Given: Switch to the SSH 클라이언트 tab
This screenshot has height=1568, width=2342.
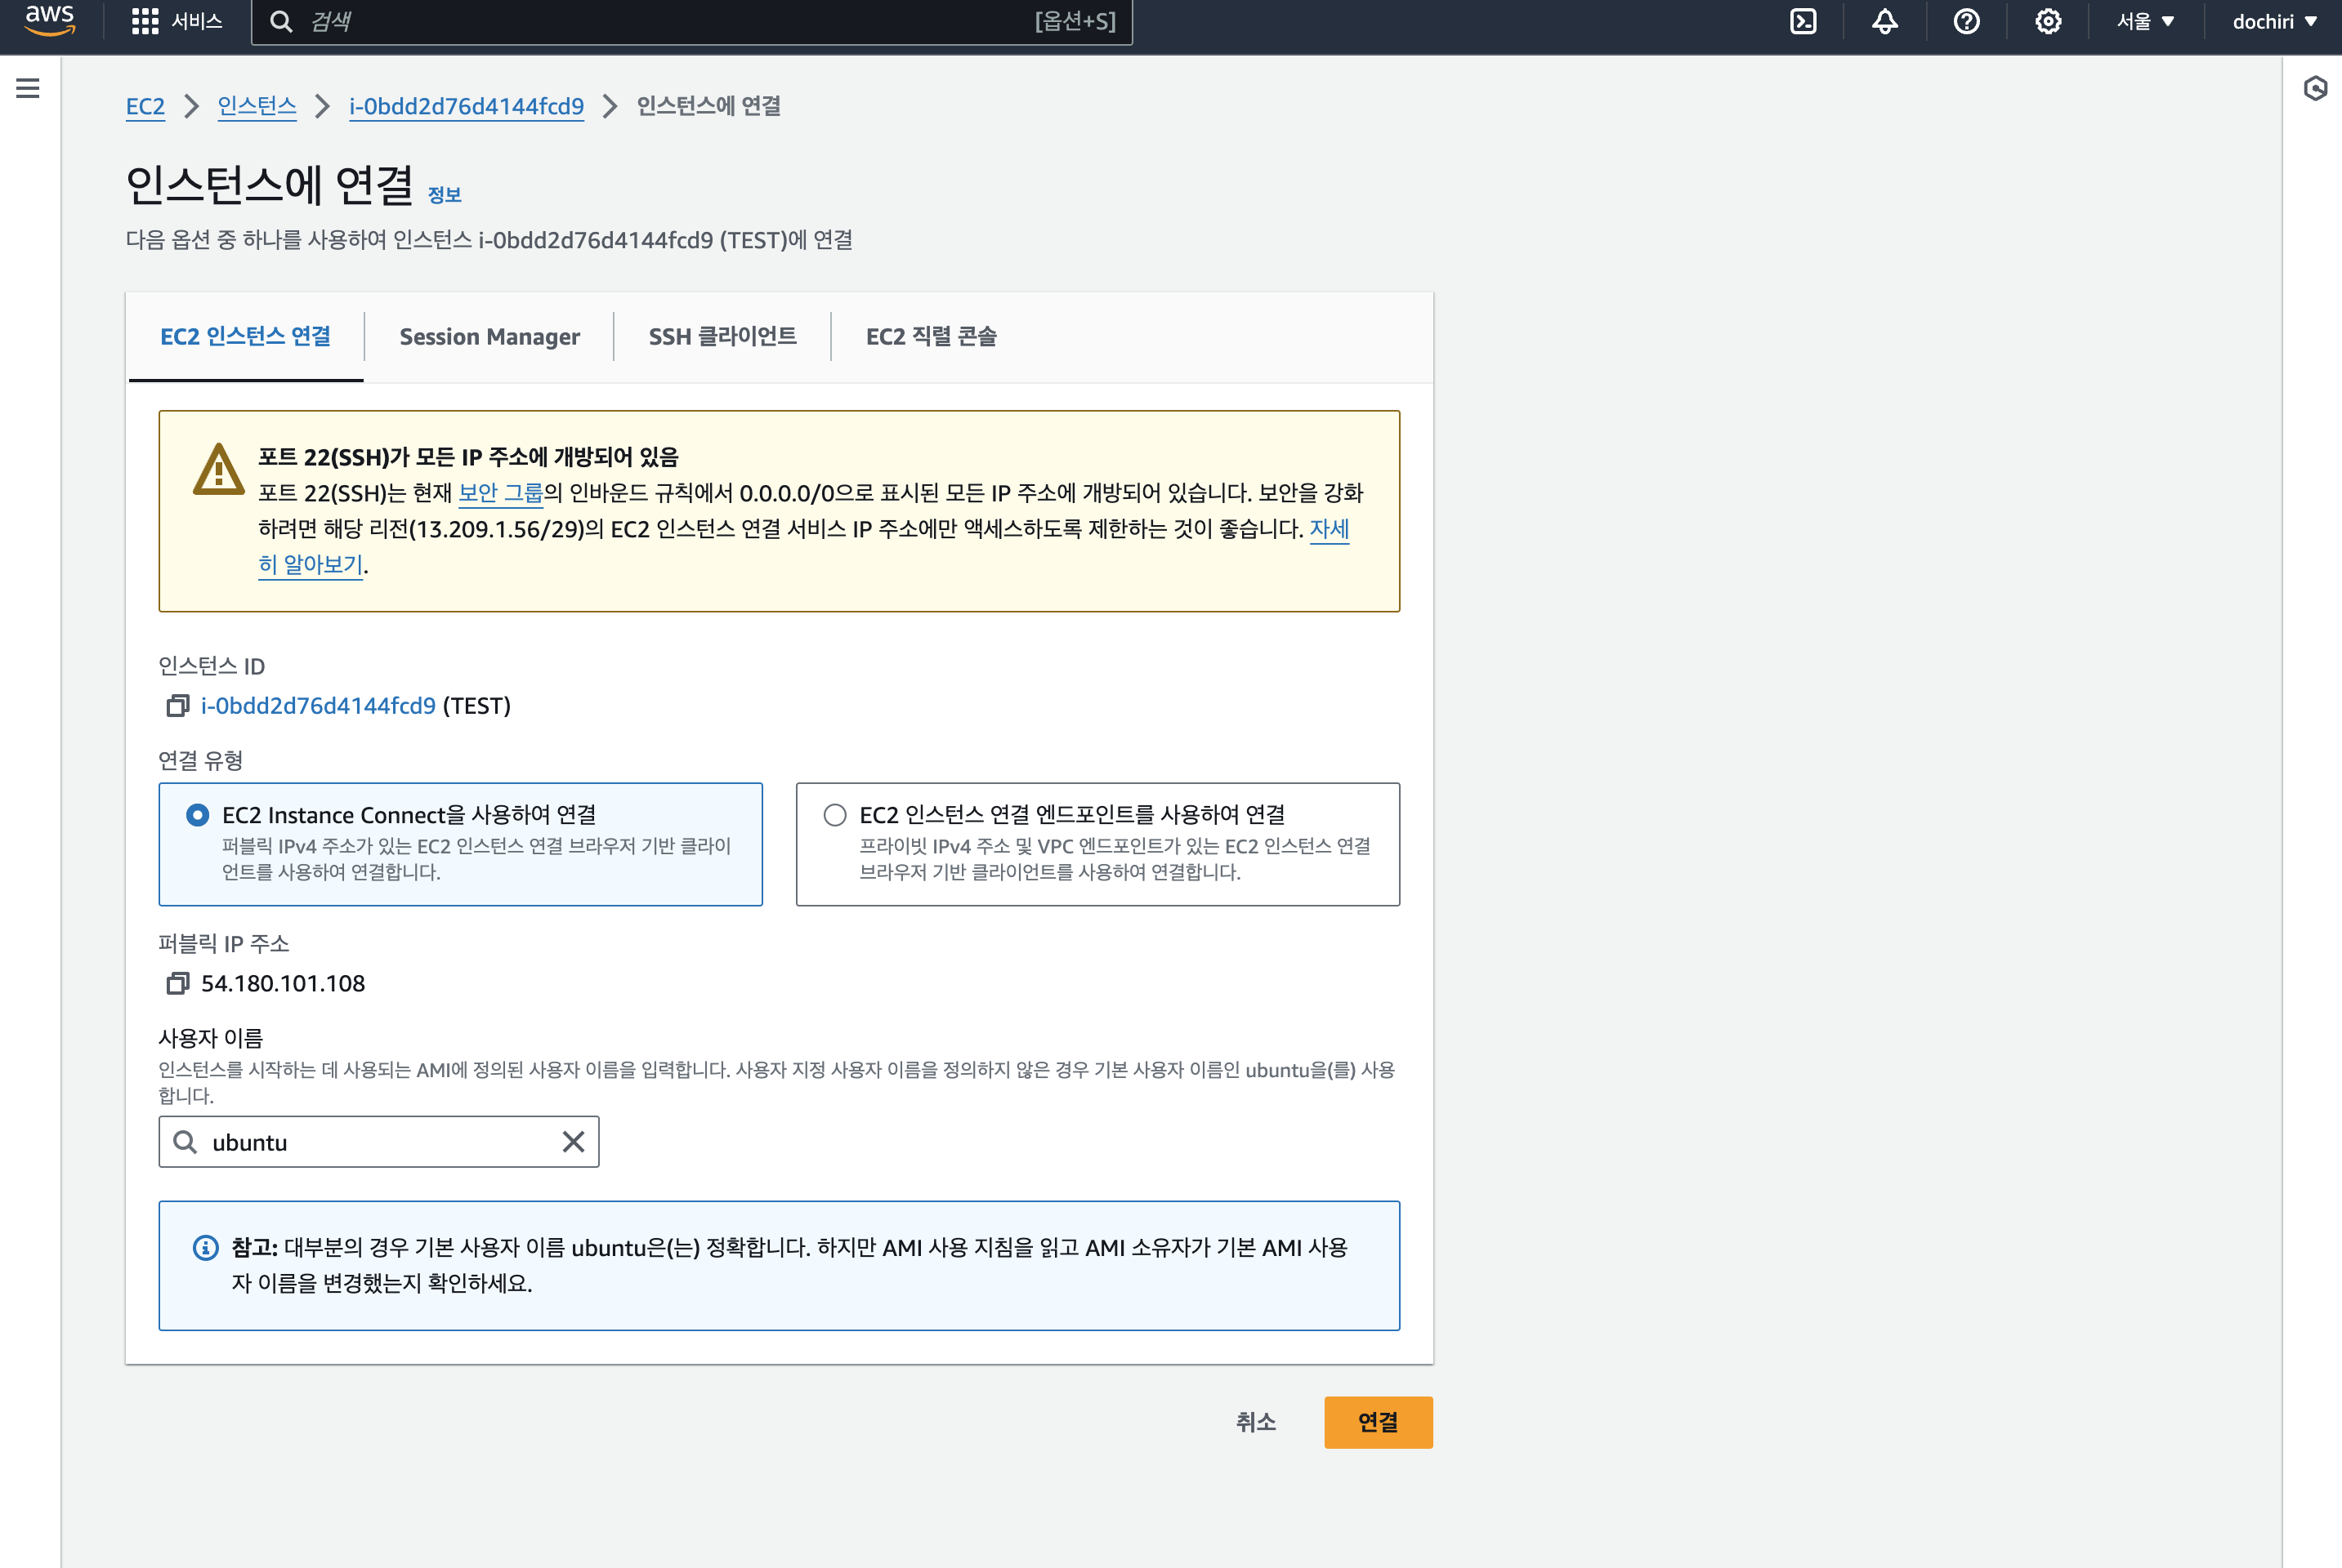Looking at the screenshot, I should [722, 336].
